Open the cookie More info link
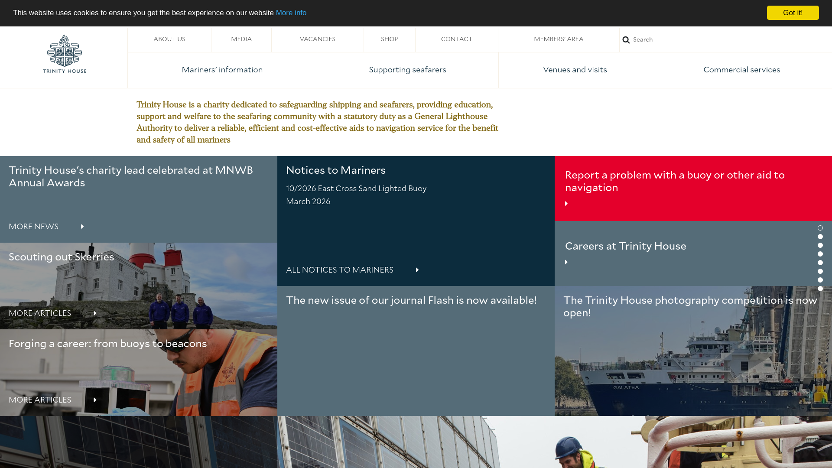Image resolution: width=832 pixels, height=468 pixels. [x=291, y=13]
